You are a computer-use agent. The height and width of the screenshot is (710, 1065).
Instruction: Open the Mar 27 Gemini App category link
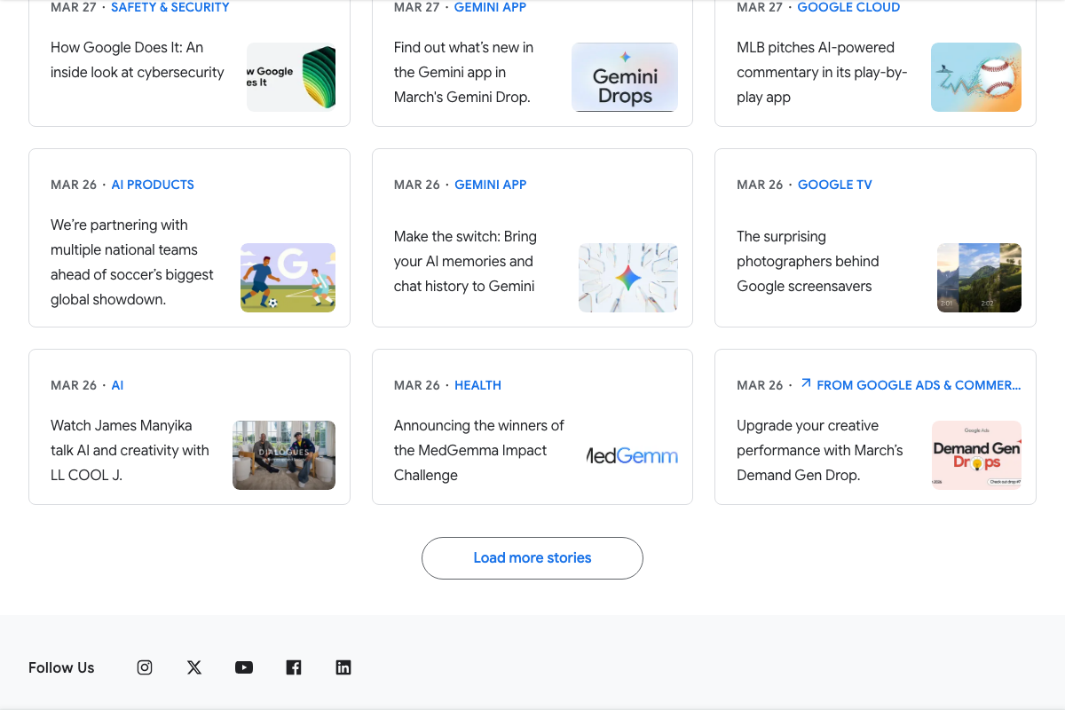(x=490, y=7)
